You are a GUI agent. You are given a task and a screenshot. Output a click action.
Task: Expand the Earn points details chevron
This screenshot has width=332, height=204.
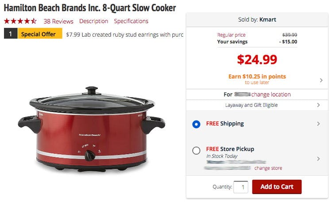[321, 80]
